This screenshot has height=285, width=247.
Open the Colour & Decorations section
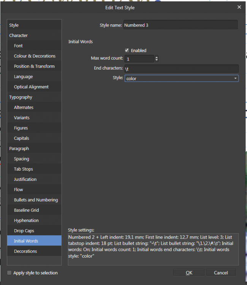coord(35,56)
